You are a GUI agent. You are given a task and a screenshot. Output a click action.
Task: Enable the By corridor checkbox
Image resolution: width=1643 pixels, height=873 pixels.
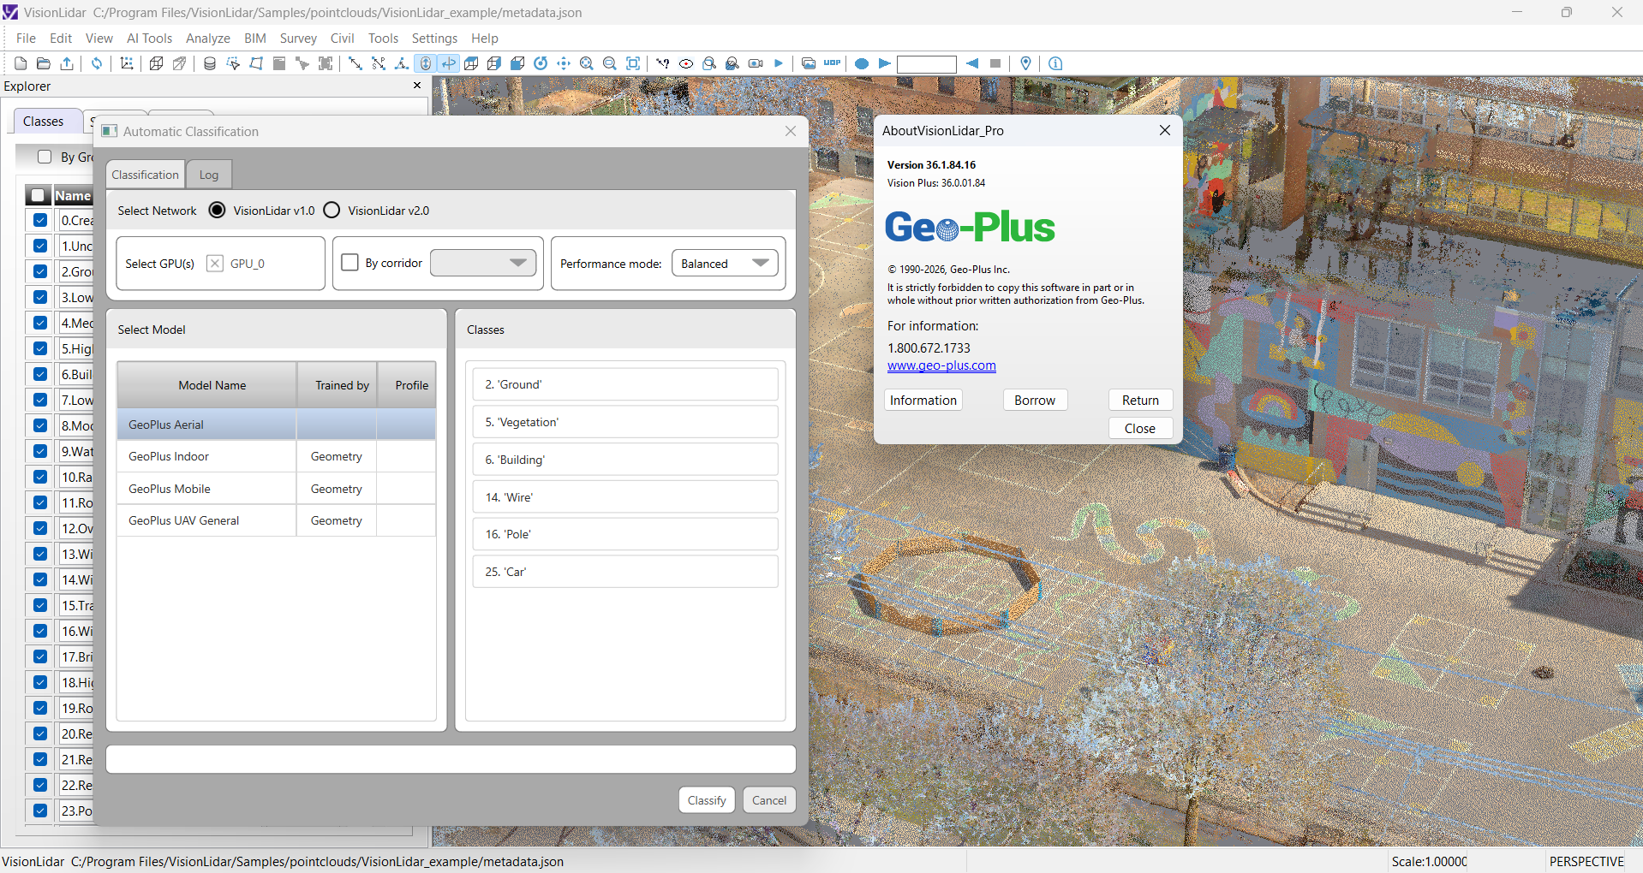tap(350, 263)
